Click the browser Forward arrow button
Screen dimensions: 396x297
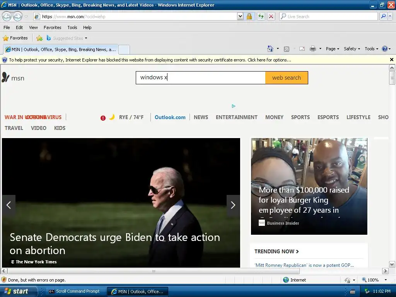(x=17, y=16)
